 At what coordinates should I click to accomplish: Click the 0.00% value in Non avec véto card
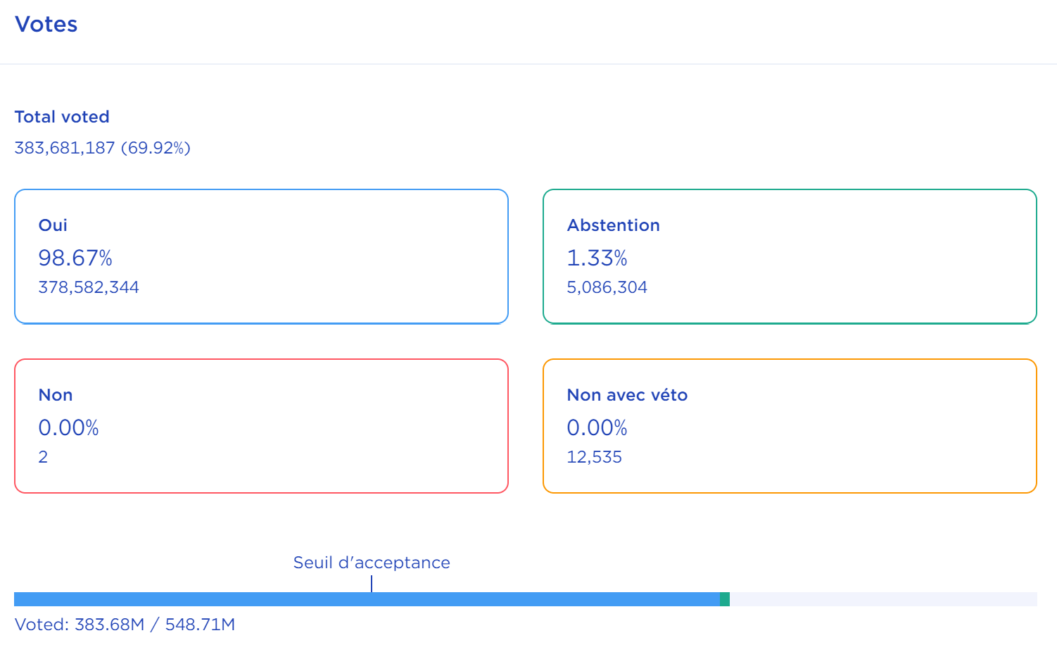(x=597, y=428)
